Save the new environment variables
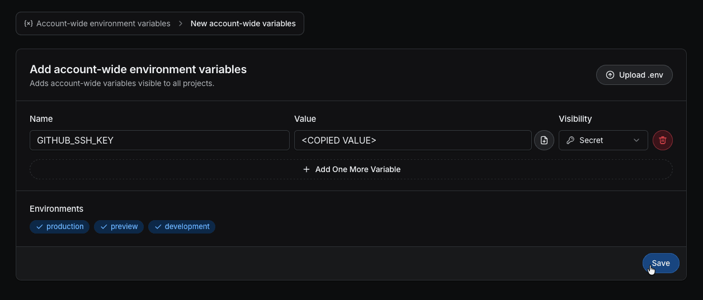The image size is (703, 300). point(660,263)
